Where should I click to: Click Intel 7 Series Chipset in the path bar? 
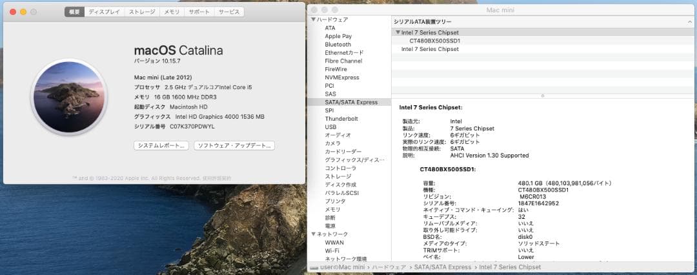pos(510,267)
